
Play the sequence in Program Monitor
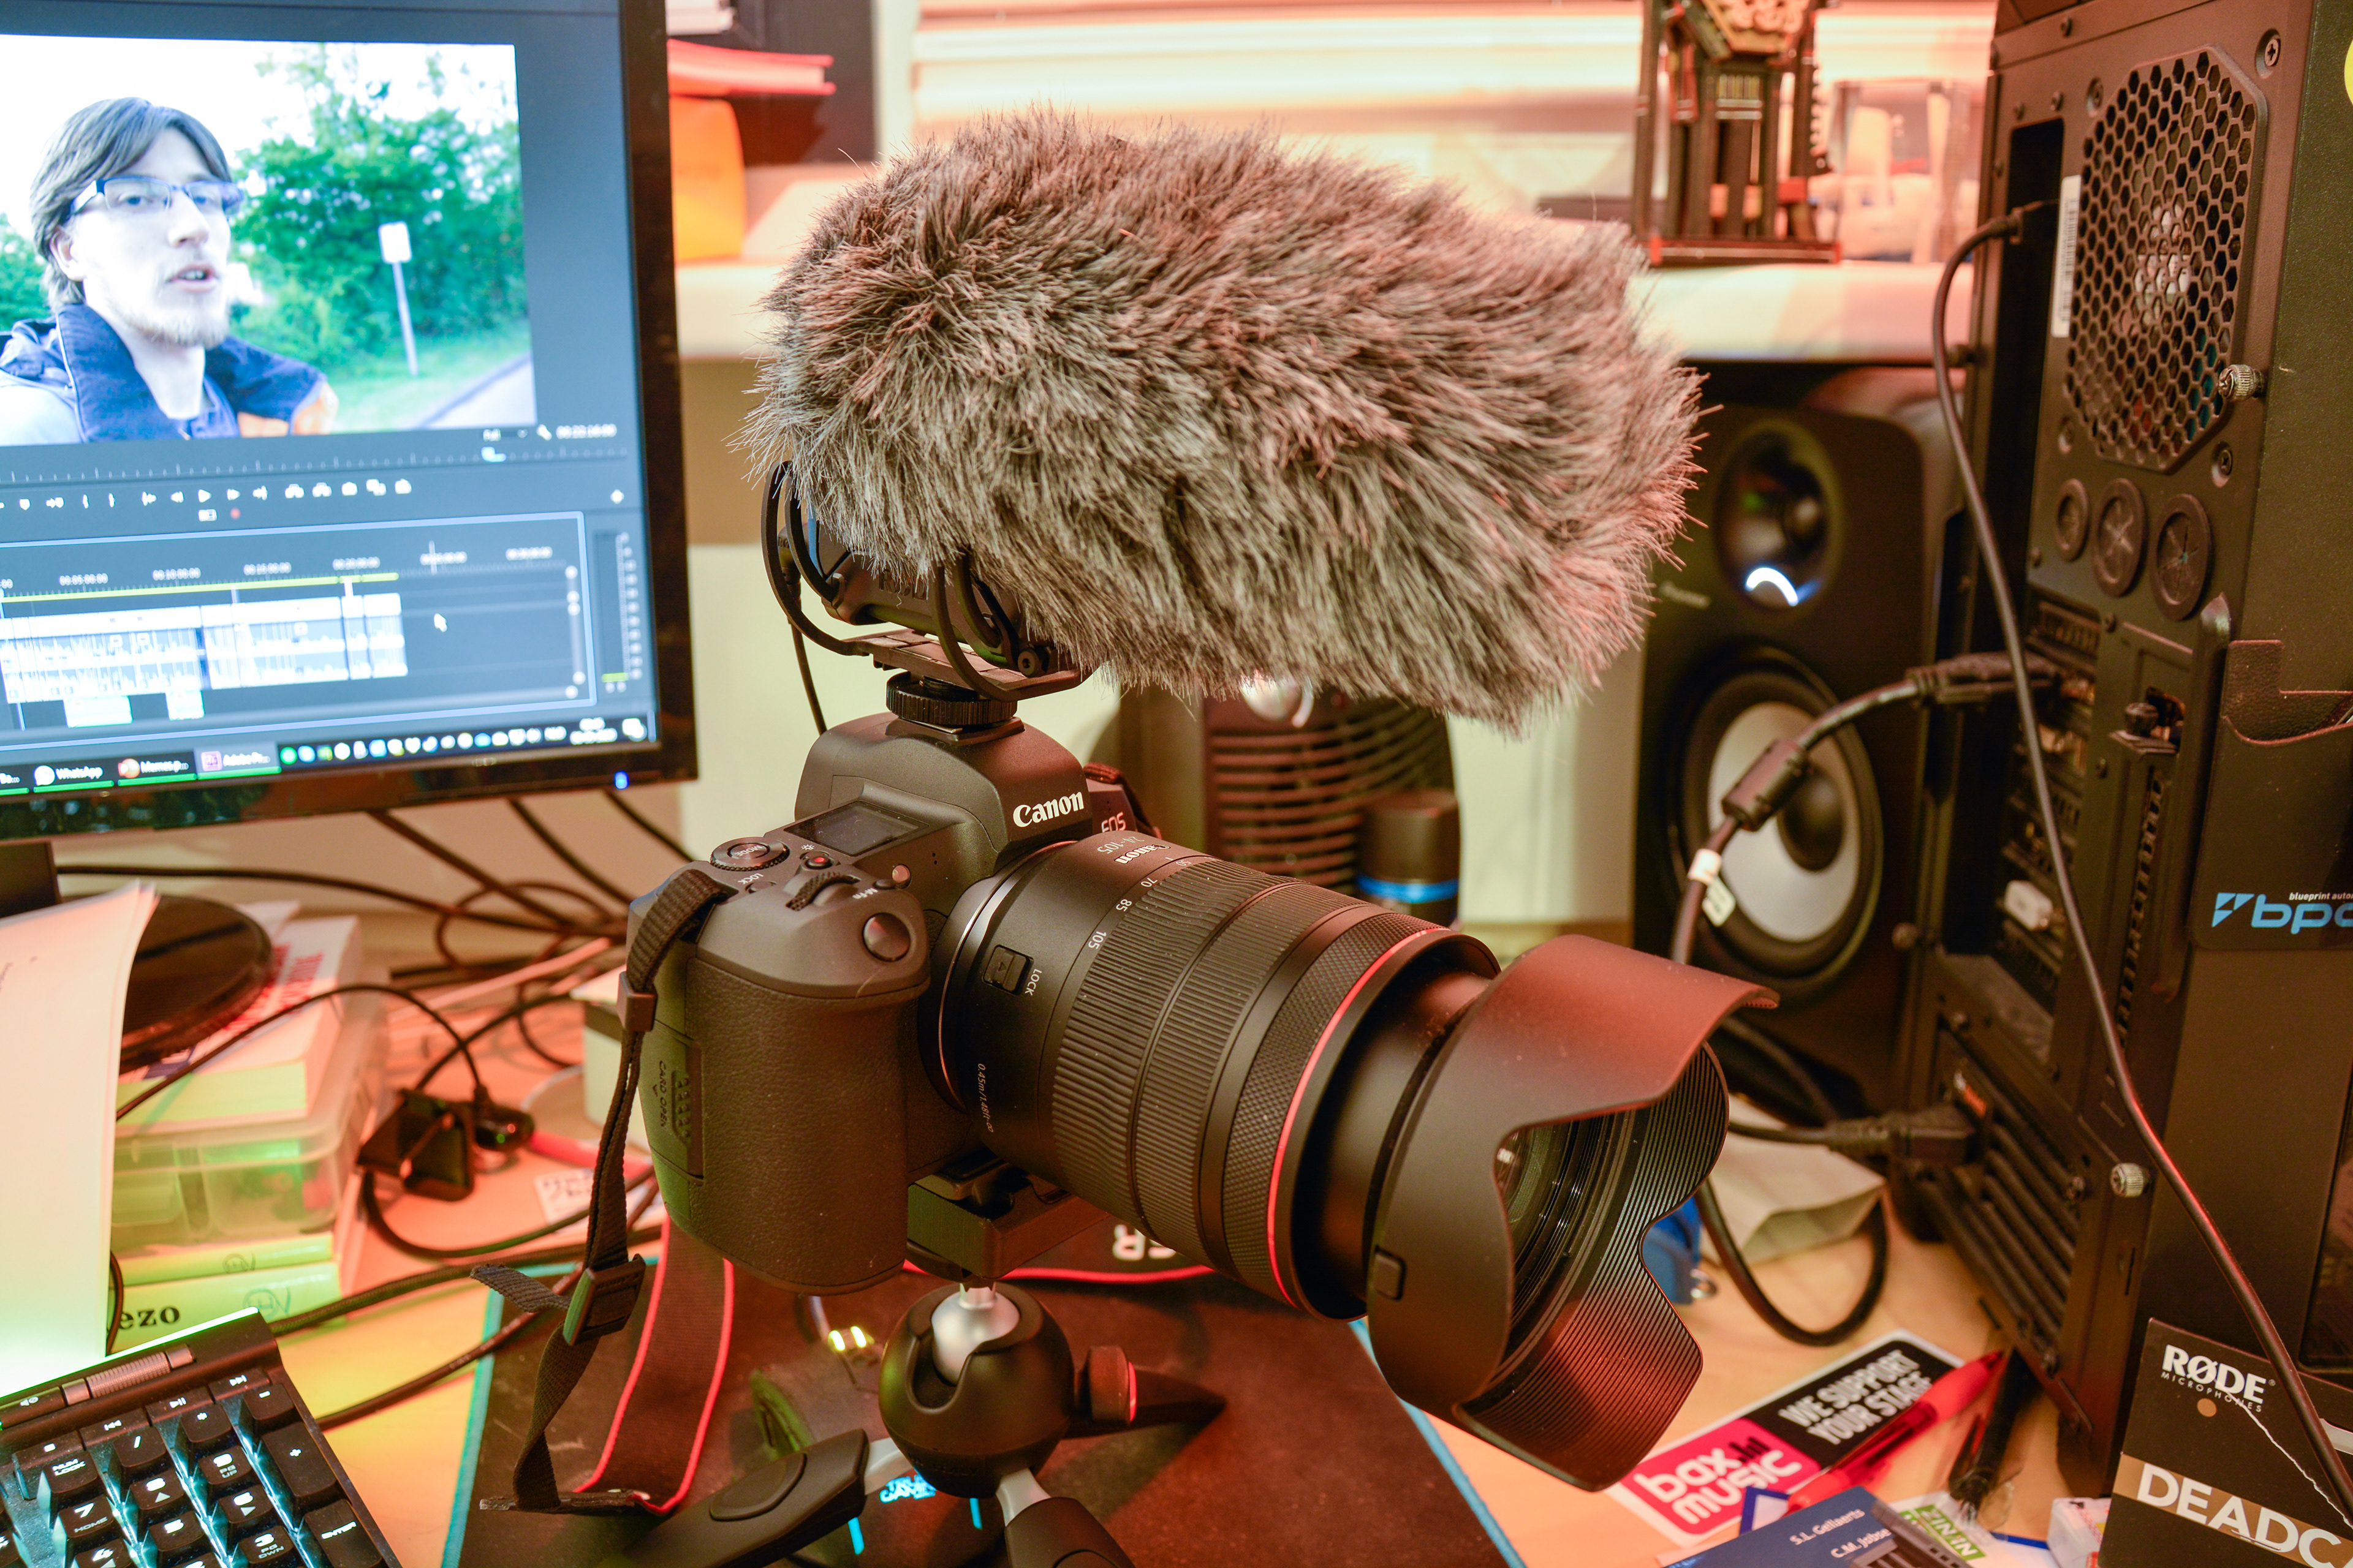click(x=204, y=496)
